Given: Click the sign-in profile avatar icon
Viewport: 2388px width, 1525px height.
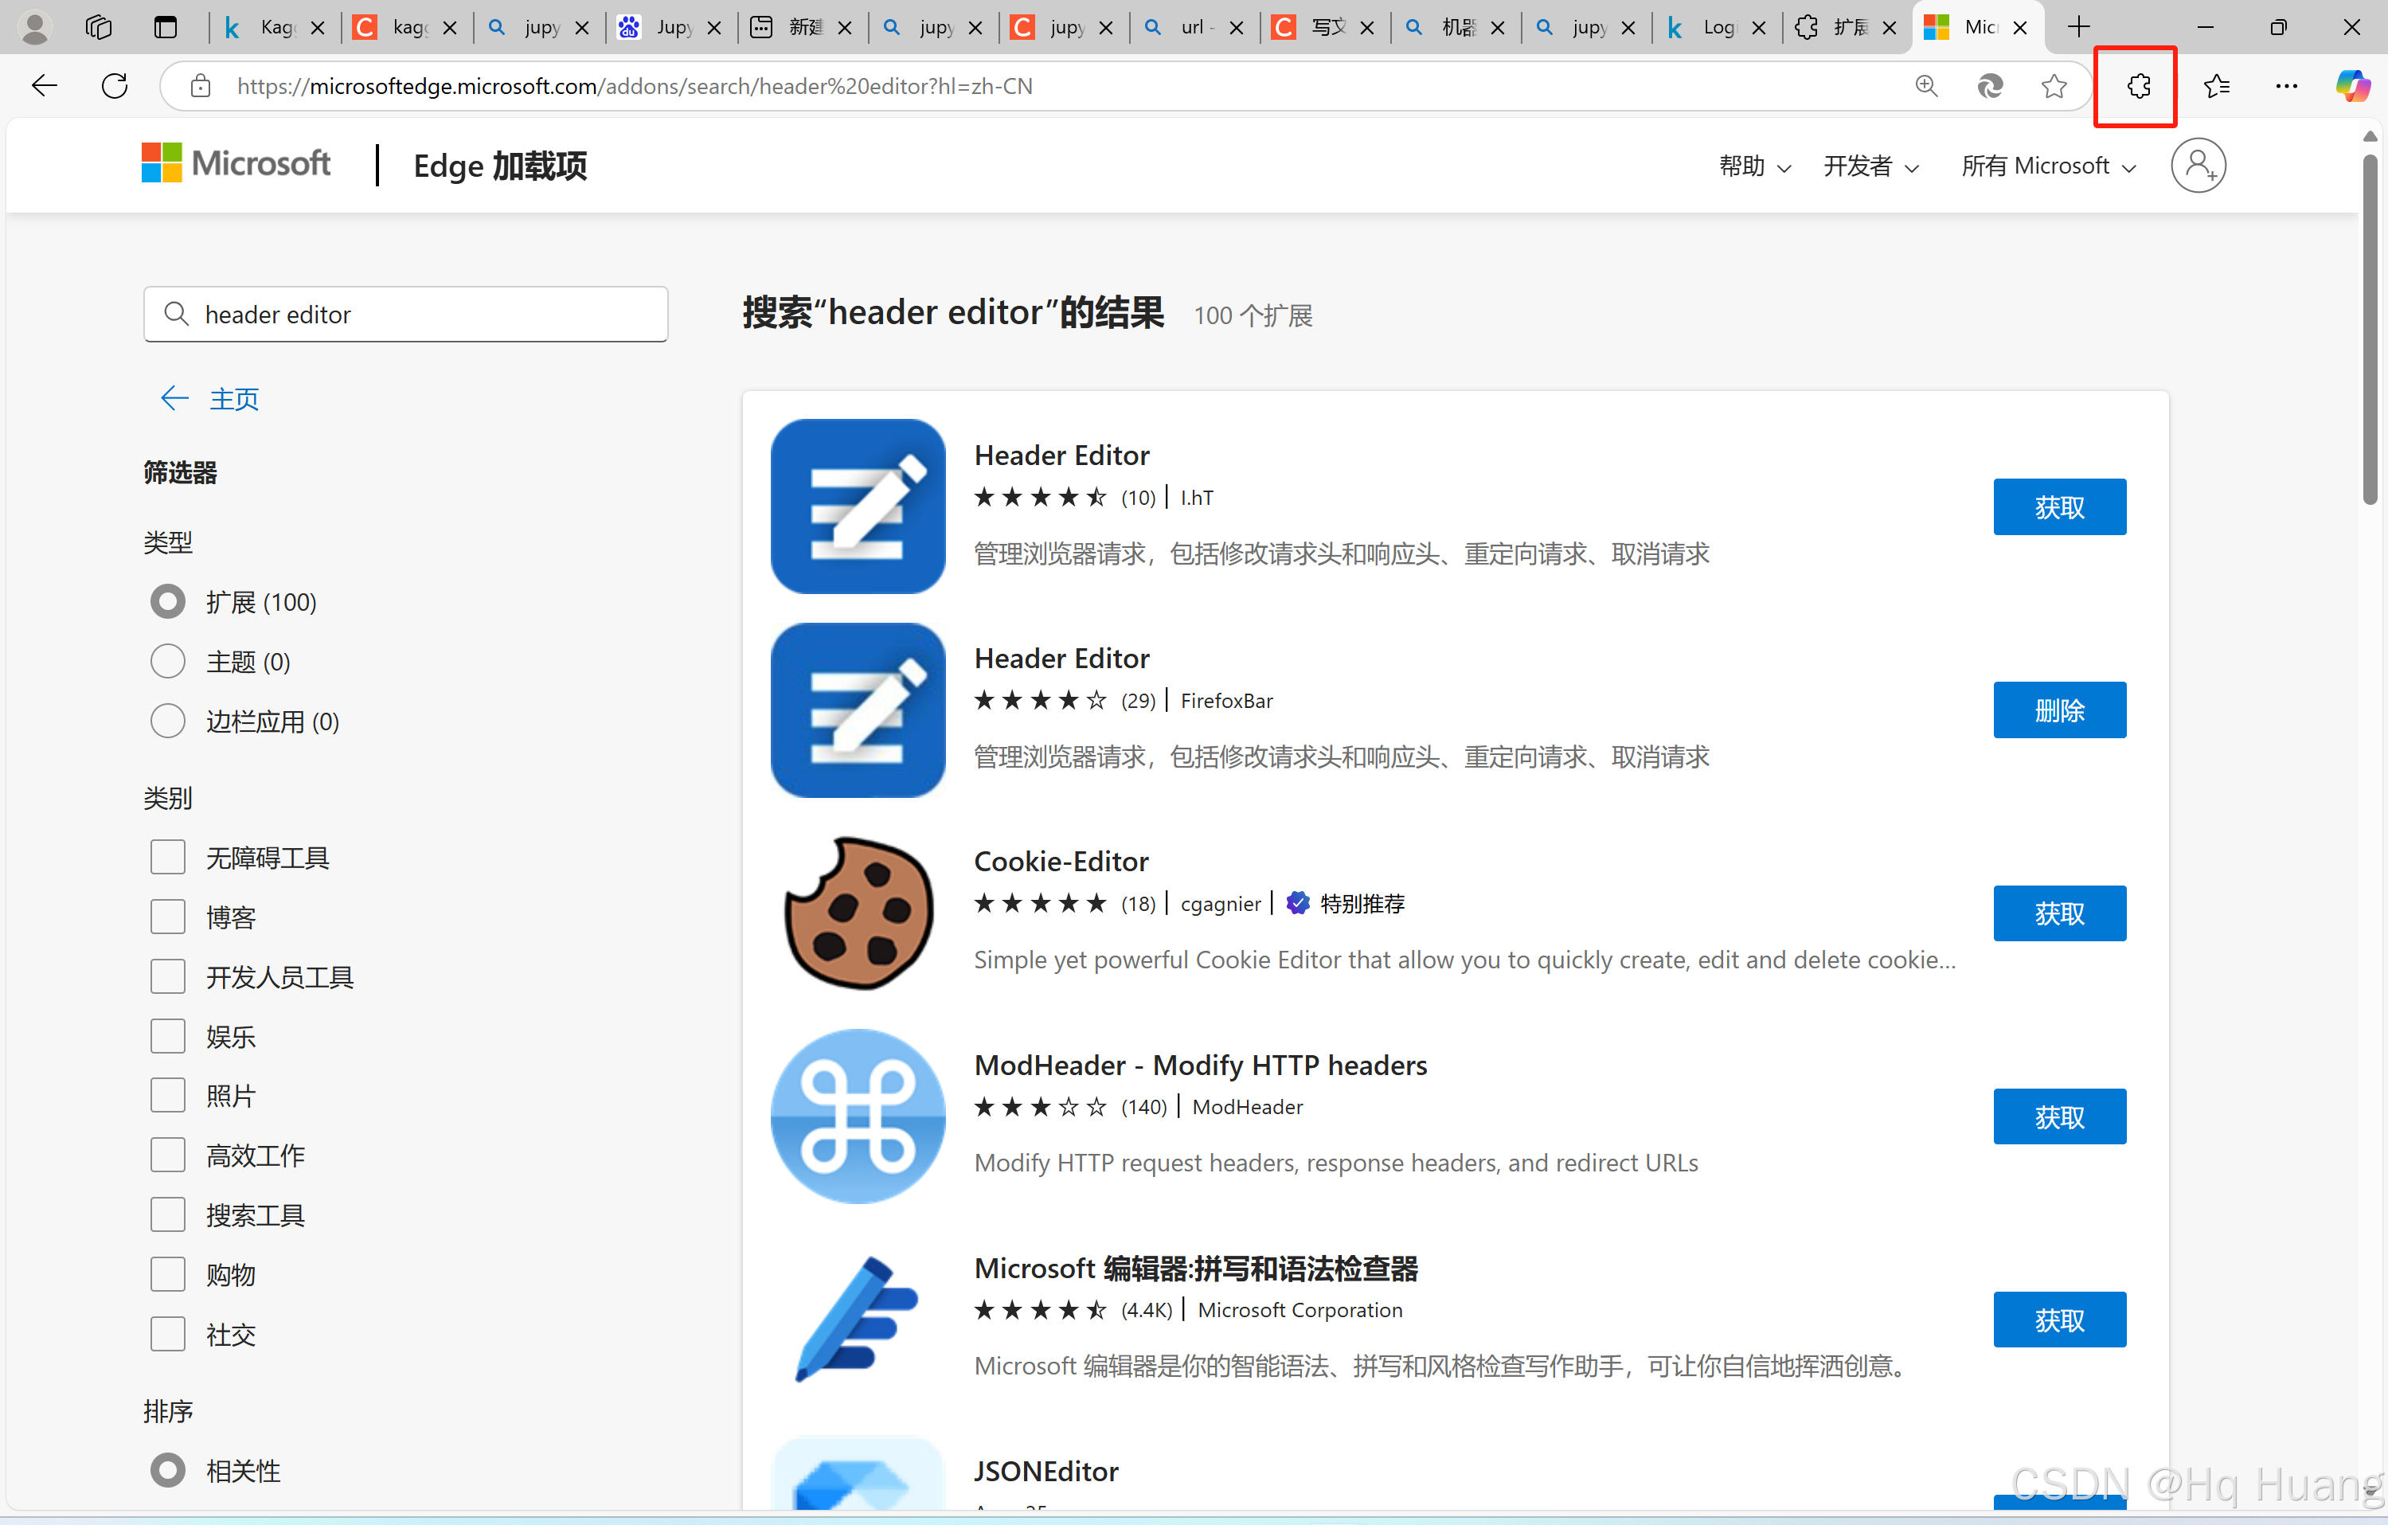Looking at the screenshot, I should [2198, 166].
